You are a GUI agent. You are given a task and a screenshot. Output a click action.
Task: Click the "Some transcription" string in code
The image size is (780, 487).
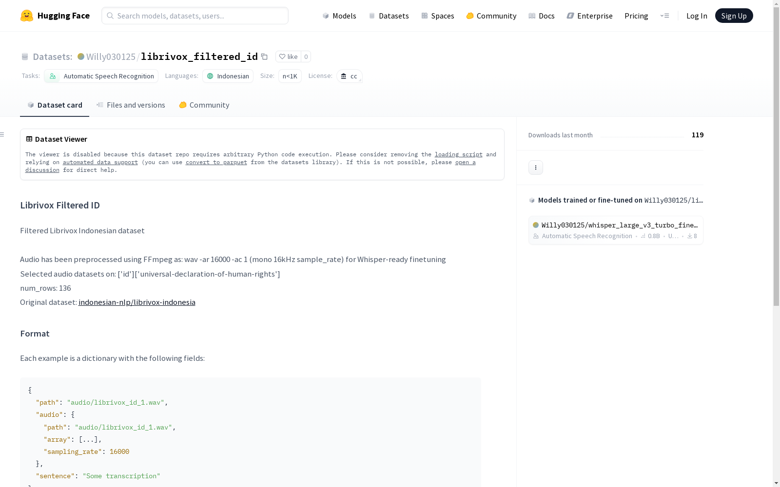point(121,476)
